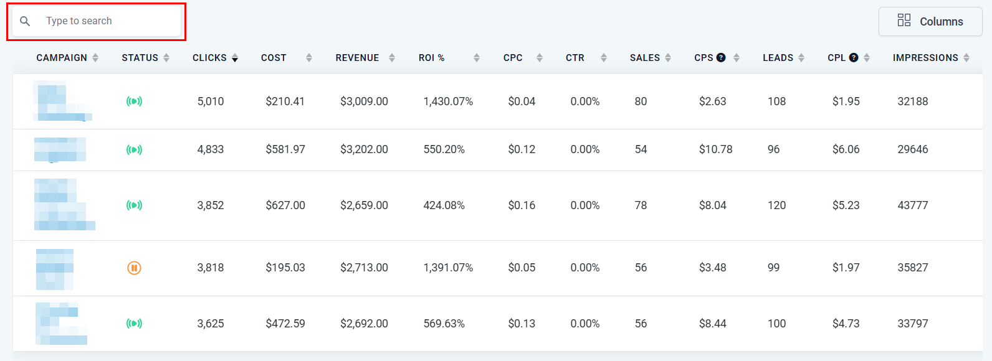This screenshot has height=361, width=992.
Task: Click the active status icon in the 4,833-clicks row
Action: pos(134,149)
